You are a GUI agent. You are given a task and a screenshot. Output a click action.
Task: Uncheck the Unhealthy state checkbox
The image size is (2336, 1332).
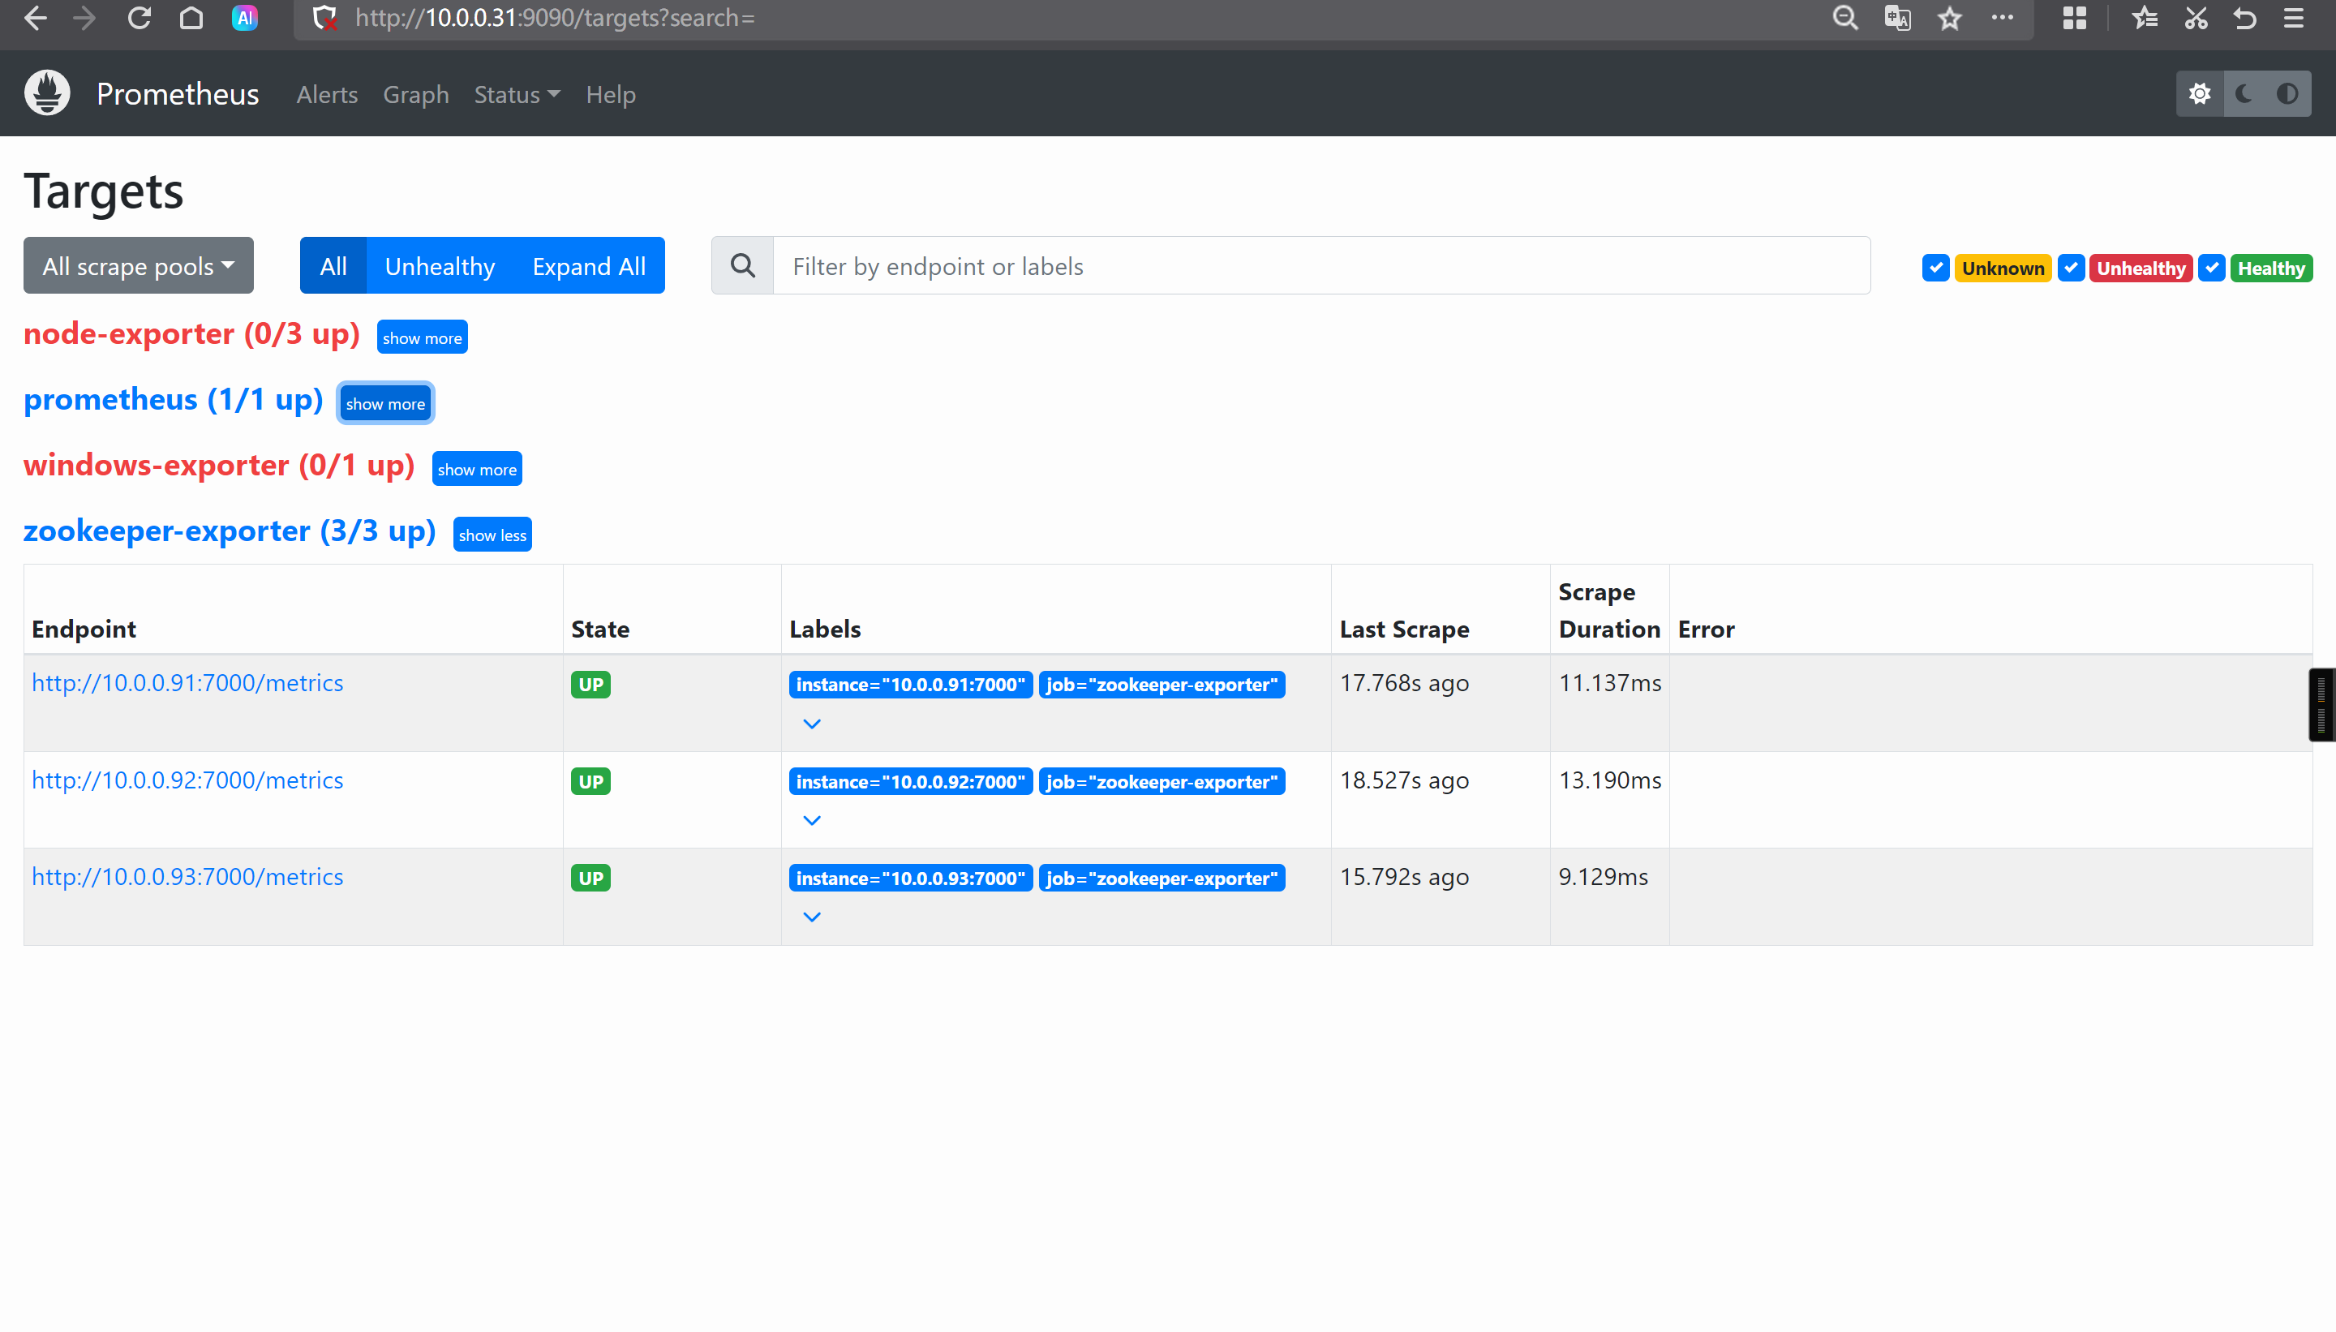tap(2071, 268)
